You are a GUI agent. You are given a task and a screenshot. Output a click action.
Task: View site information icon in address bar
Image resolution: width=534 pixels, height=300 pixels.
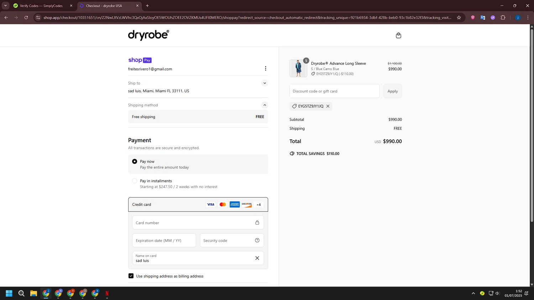point(38,17)
